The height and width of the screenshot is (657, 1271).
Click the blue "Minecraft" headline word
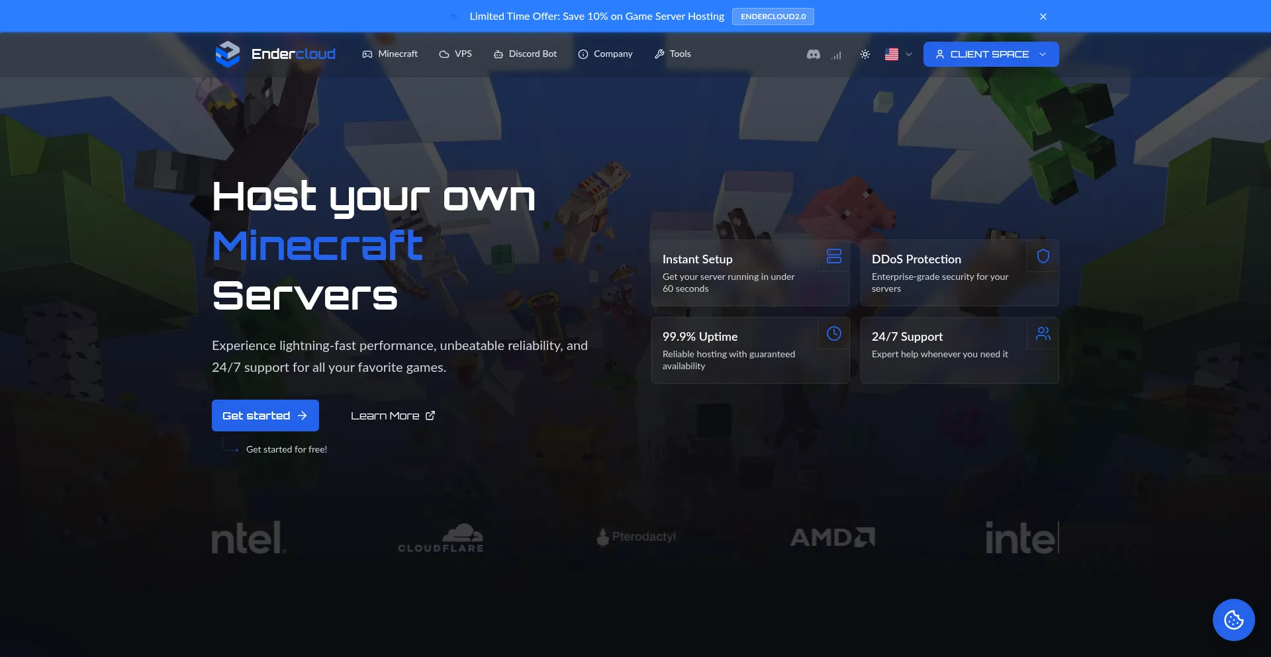[x=318, y=246]
